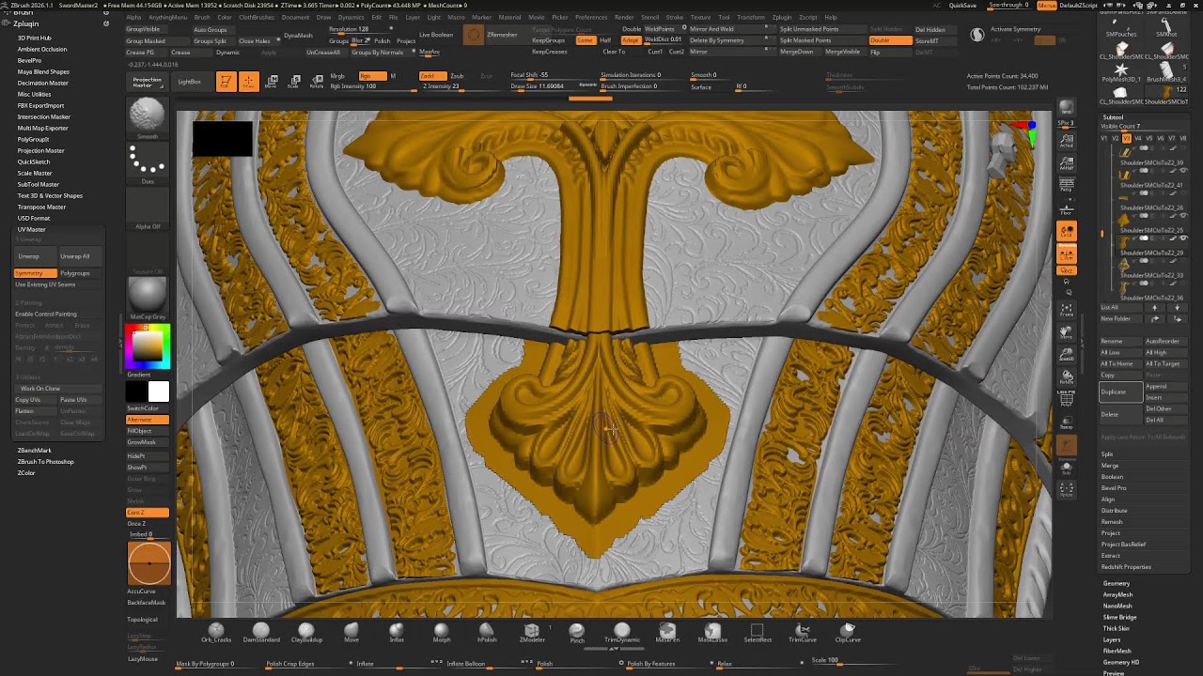Click the DynaMesh button
The height and width of the screenshot is (676, 1203).
tap(298, 36)
